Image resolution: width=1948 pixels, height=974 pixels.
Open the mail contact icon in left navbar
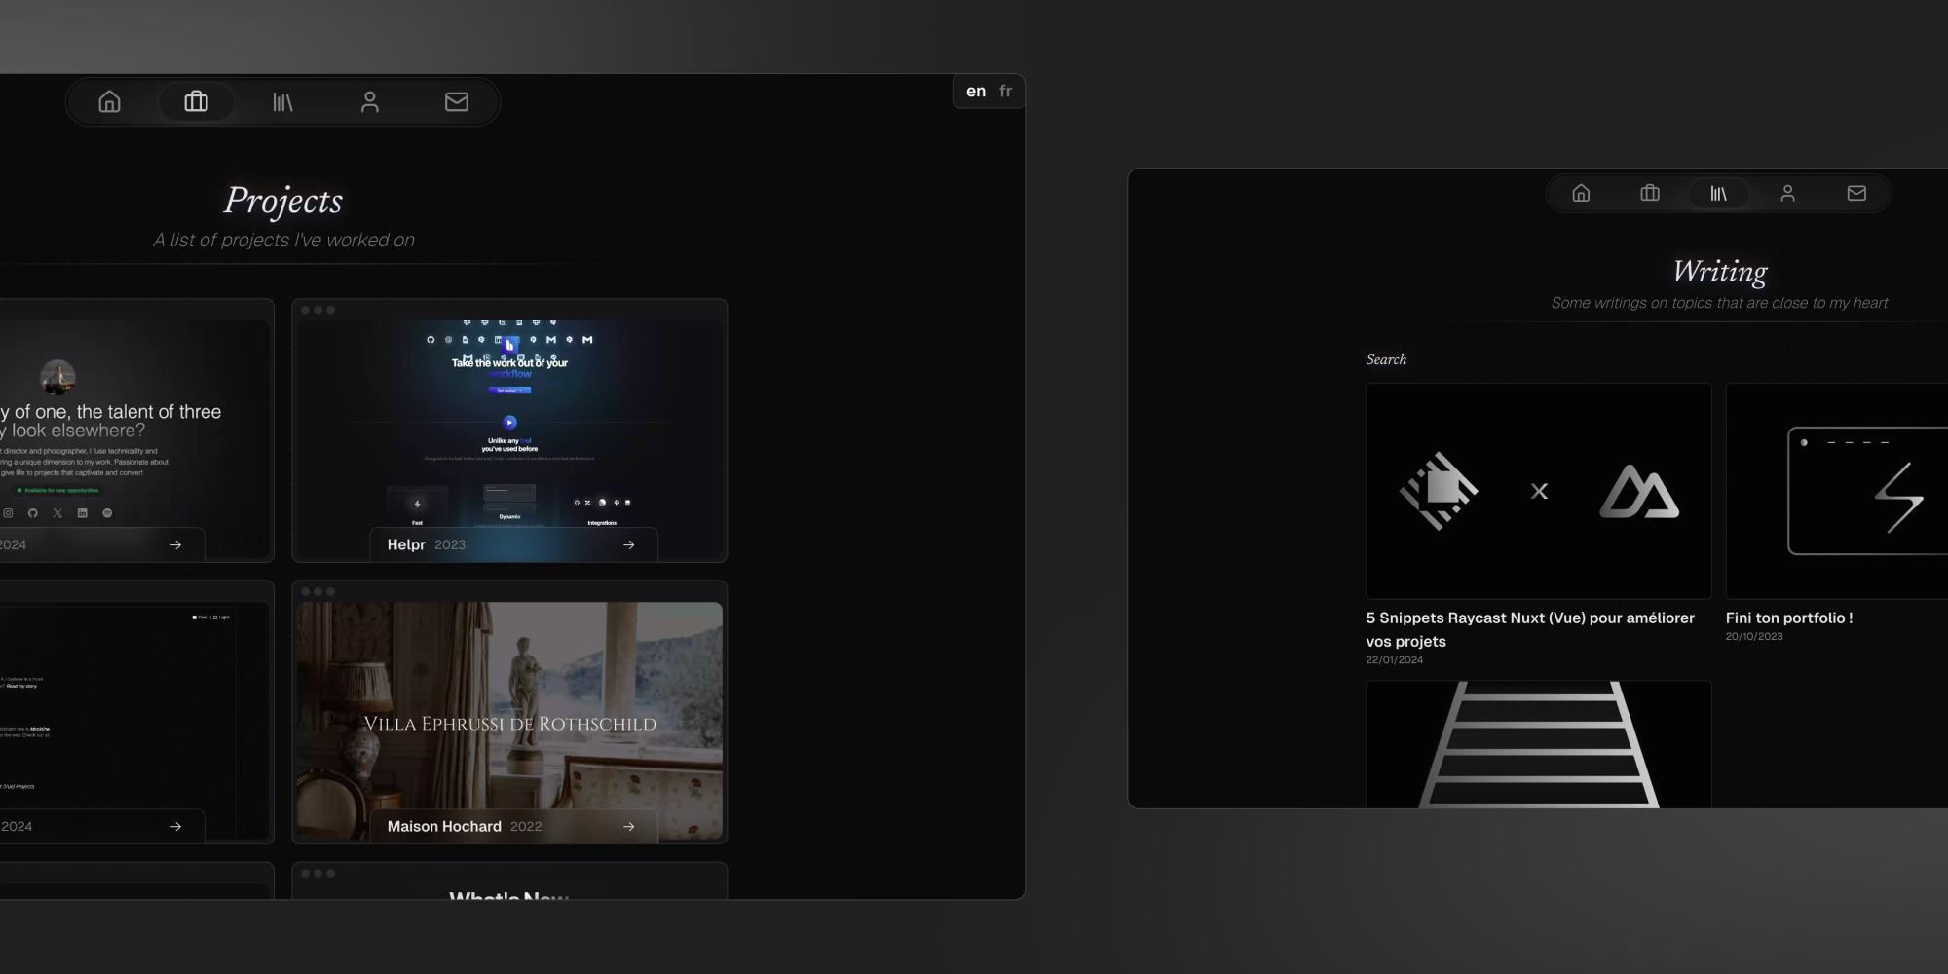(x=457, y=102)
